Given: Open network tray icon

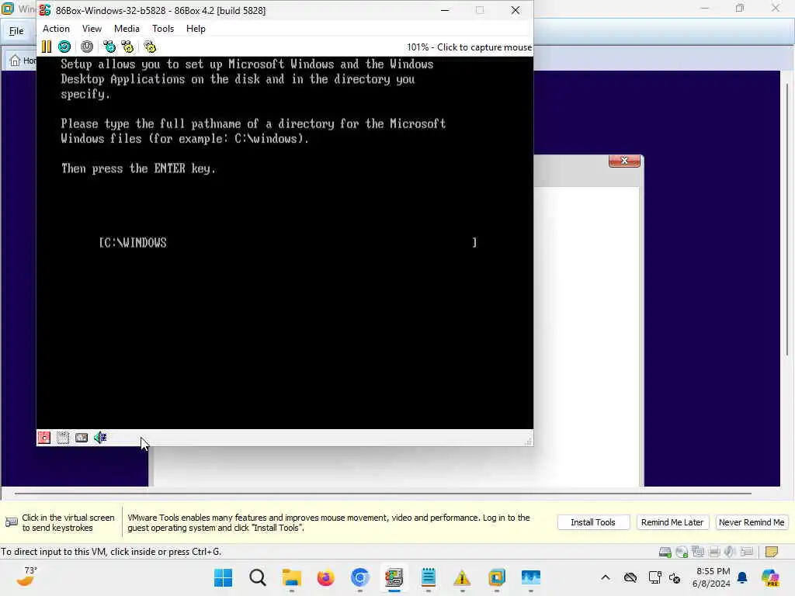Looking at the screenshot, I should pyautogui.click(x=654, y=577).
